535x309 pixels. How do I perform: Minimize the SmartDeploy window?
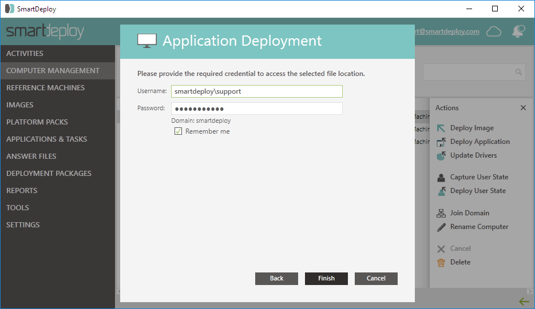[x=469, y=9]
